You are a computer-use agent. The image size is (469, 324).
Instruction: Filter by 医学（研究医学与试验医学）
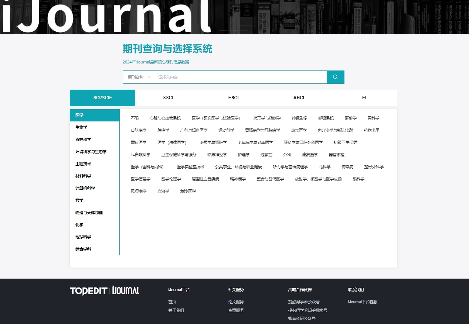click(x=217, y=118)
